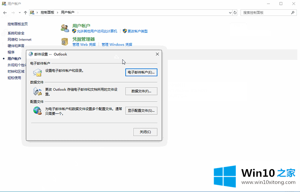This screenshot has height=192, width=300.
Task: Open the address bar history dropdown
Action: point(230,13)
